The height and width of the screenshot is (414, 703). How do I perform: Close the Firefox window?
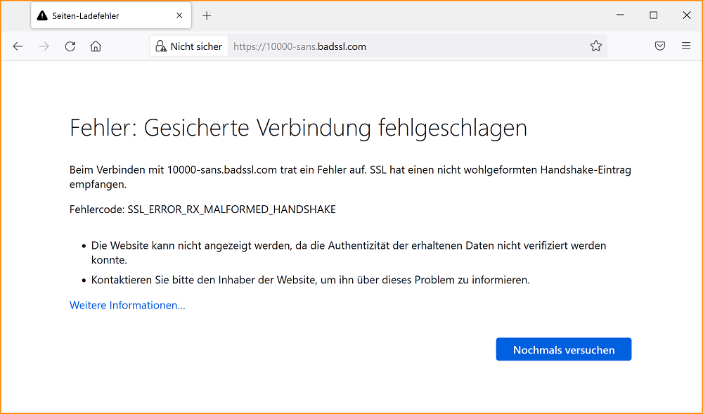[x=686, y=15]
